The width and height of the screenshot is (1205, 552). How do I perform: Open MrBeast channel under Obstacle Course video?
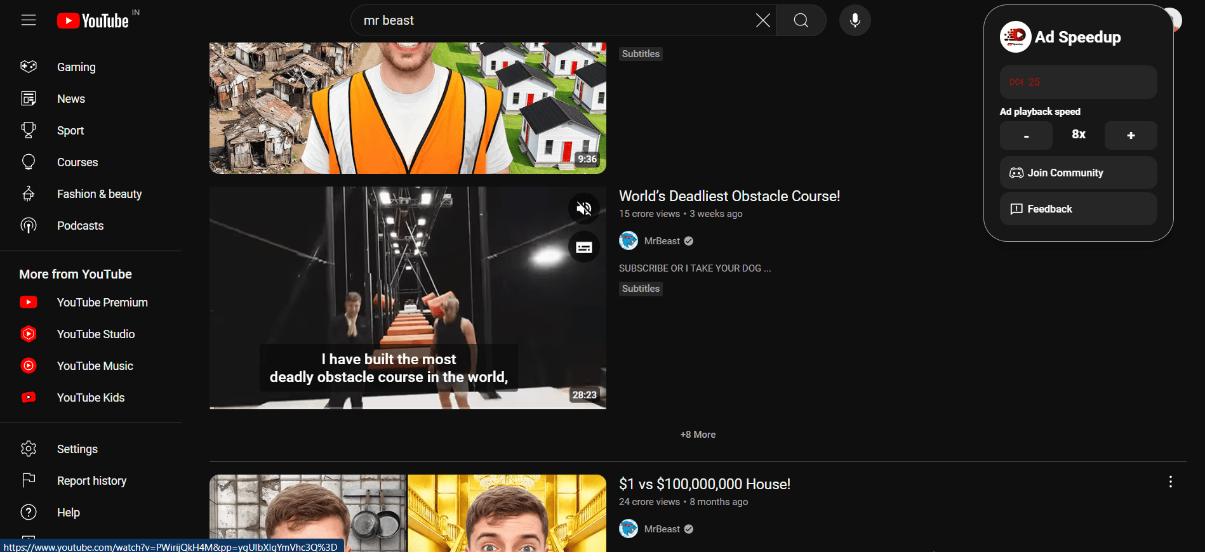[662, 241]
